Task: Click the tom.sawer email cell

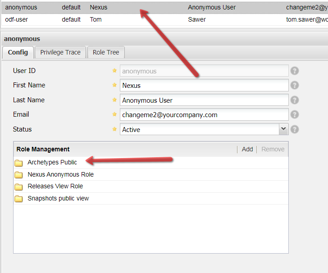Action: pos(307,19)
